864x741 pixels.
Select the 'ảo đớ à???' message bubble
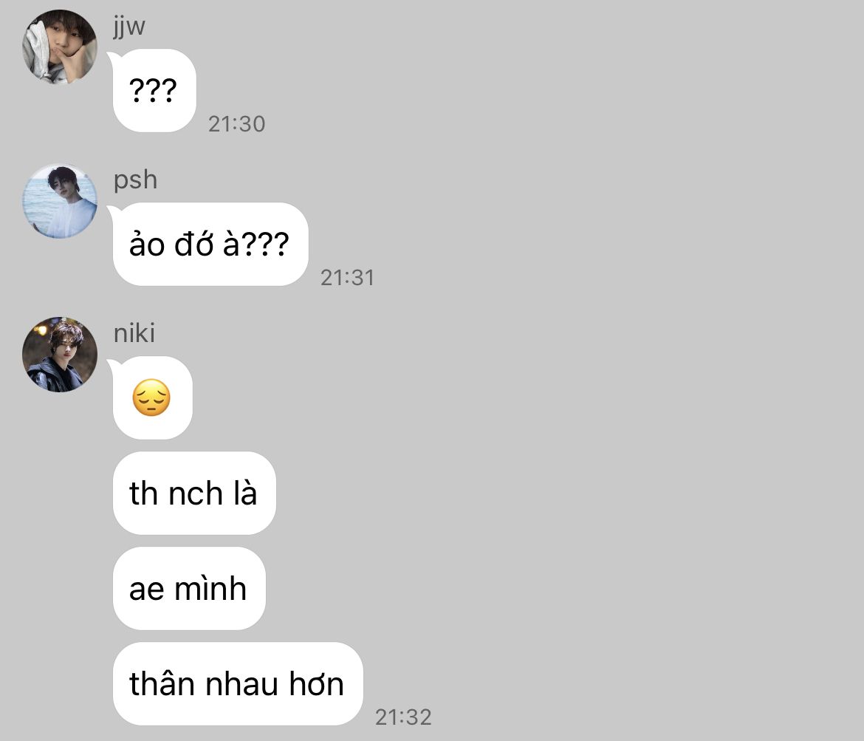point(210,245)
